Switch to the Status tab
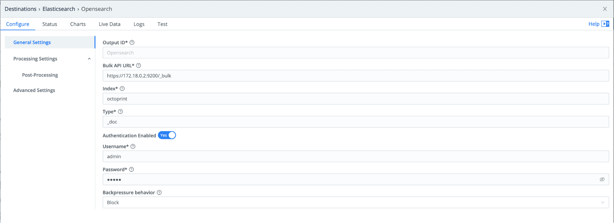The width and height of the screenshot is (614, 223). [x=50, y=24]
